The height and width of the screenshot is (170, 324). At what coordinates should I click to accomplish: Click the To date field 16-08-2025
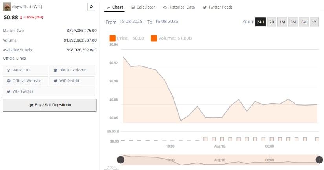[167, 22]
